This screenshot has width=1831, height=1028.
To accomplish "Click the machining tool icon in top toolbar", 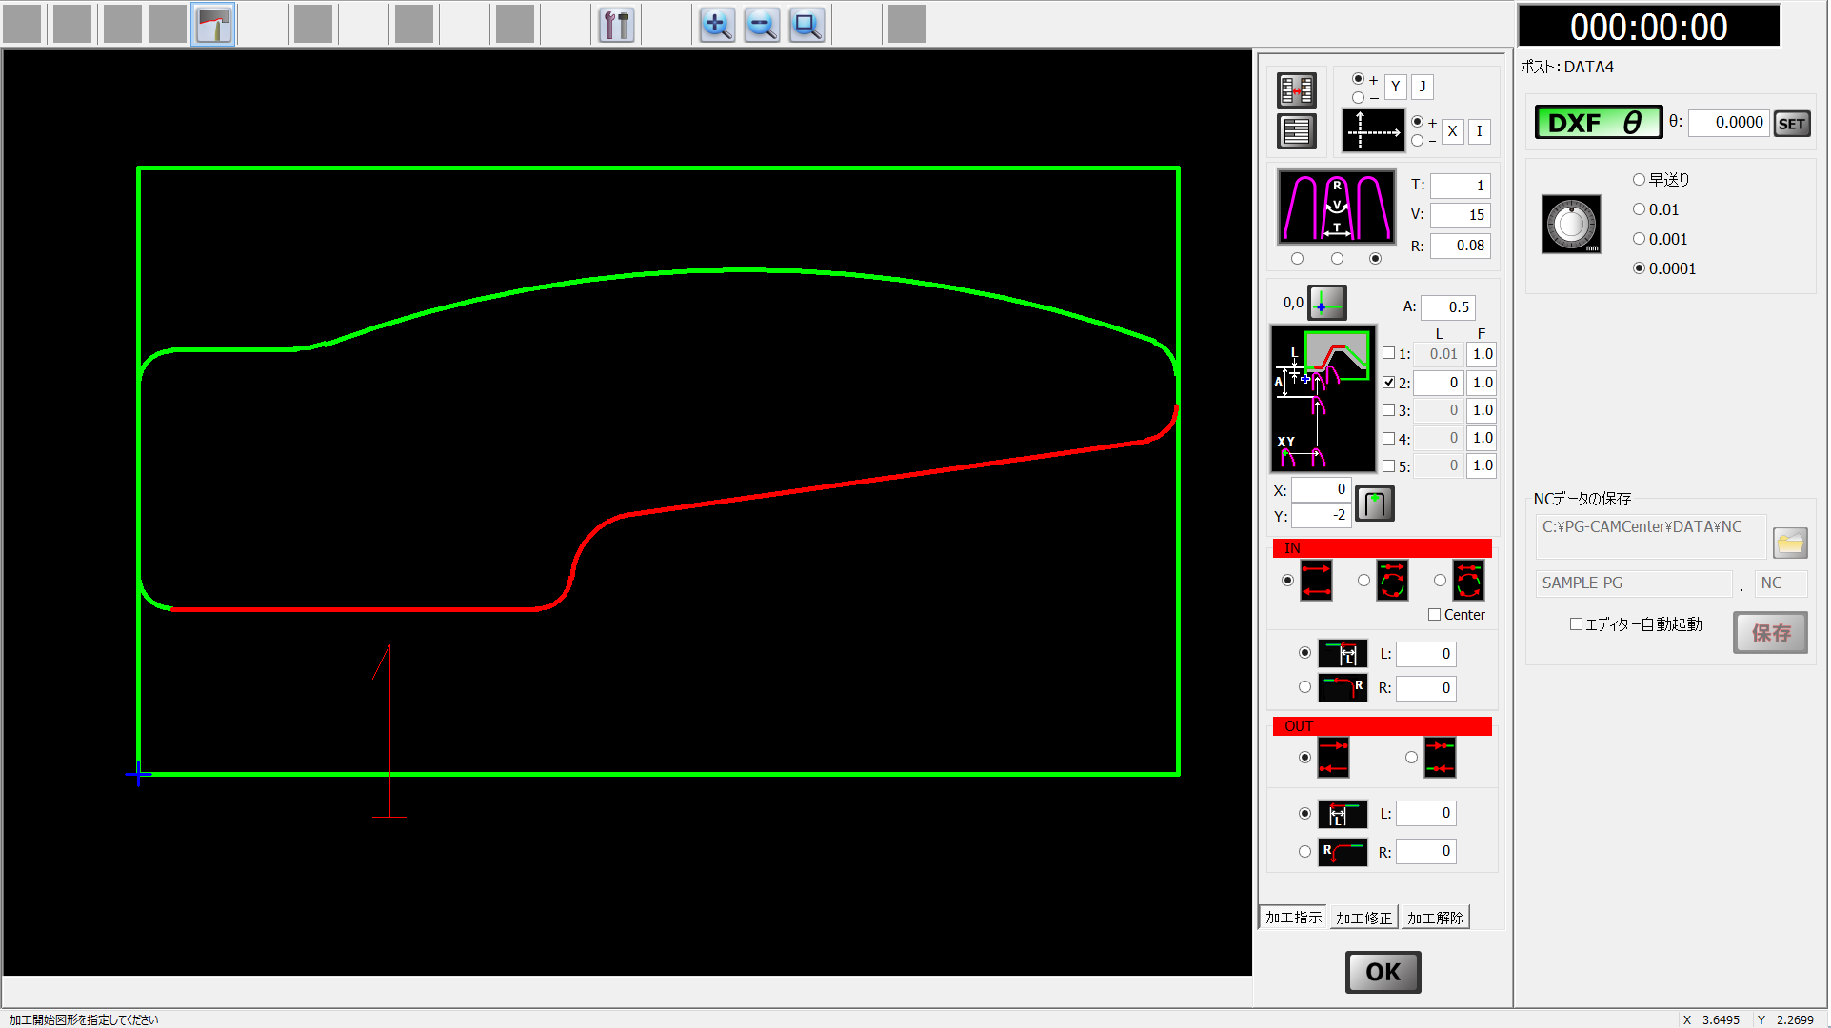I will 213,25.
